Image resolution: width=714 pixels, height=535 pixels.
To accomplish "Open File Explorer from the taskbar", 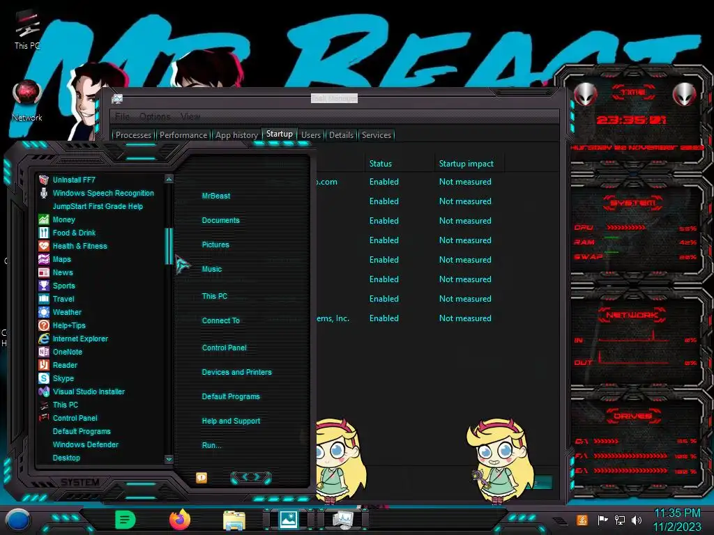I will tap(234, 520).
